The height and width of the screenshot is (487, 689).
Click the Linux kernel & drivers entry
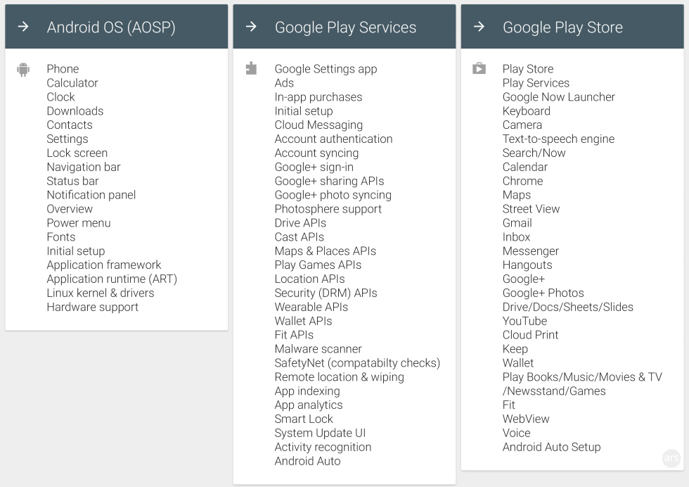pos(101,293)
